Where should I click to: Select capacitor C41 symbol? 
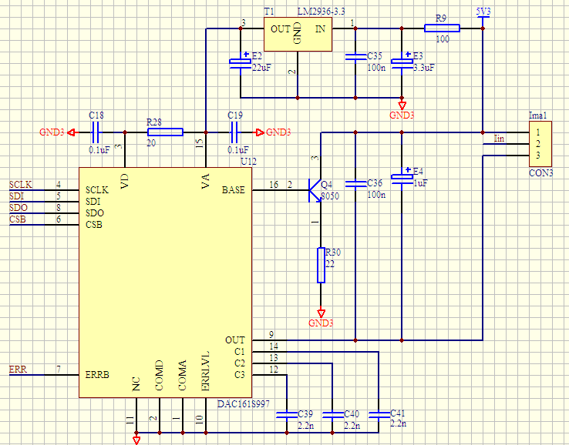point(379,415)
